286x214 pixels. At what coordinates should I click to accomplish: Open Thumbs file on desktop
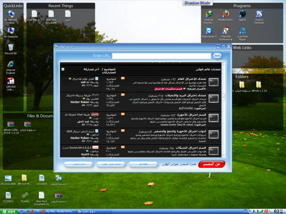[x=25, y=197]
